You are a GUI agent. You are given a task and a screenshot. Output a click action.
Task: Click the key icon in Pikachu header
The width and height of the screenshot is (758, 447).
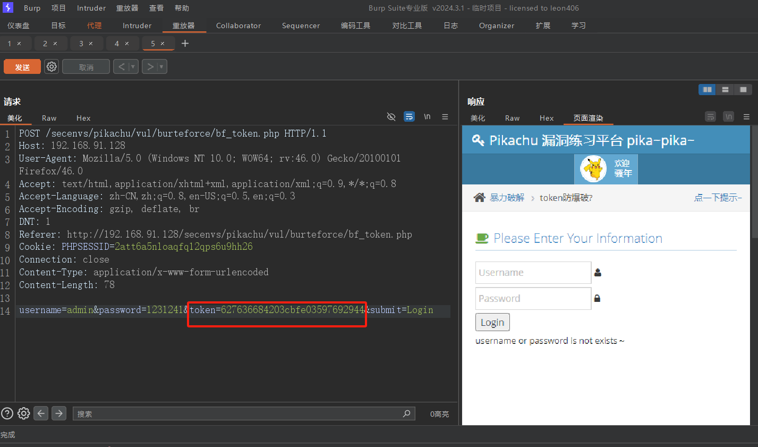point(478,140)
